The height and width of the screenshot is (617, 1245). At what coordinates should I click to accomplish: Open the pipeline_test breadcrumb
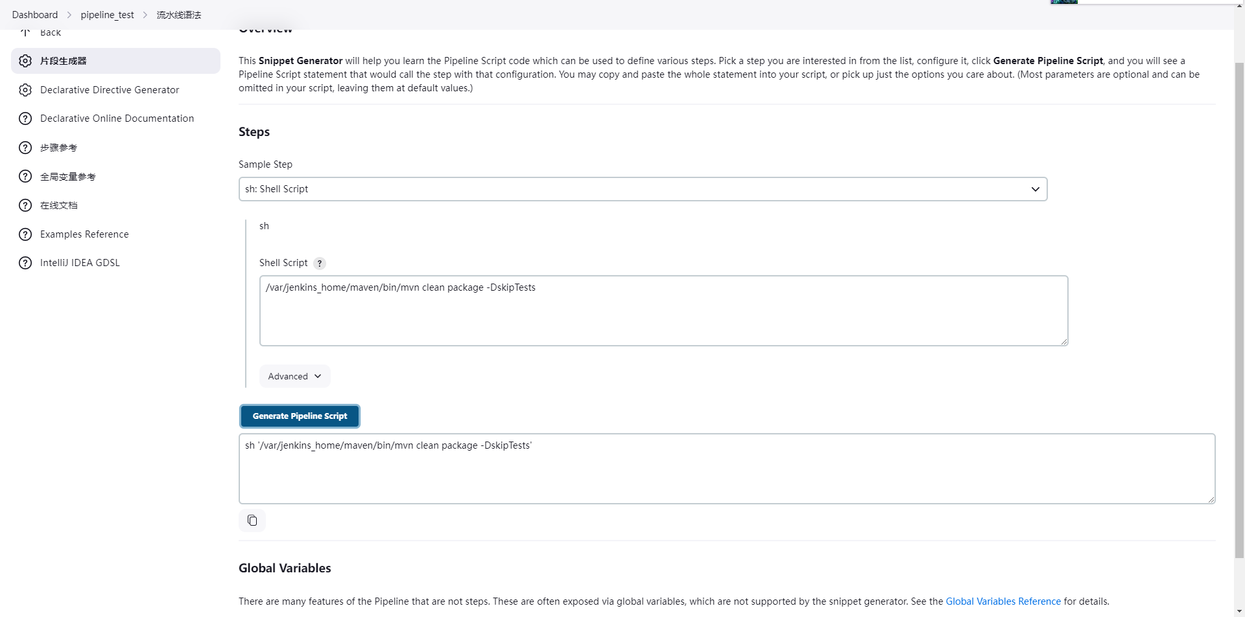[x=107, y=15]
